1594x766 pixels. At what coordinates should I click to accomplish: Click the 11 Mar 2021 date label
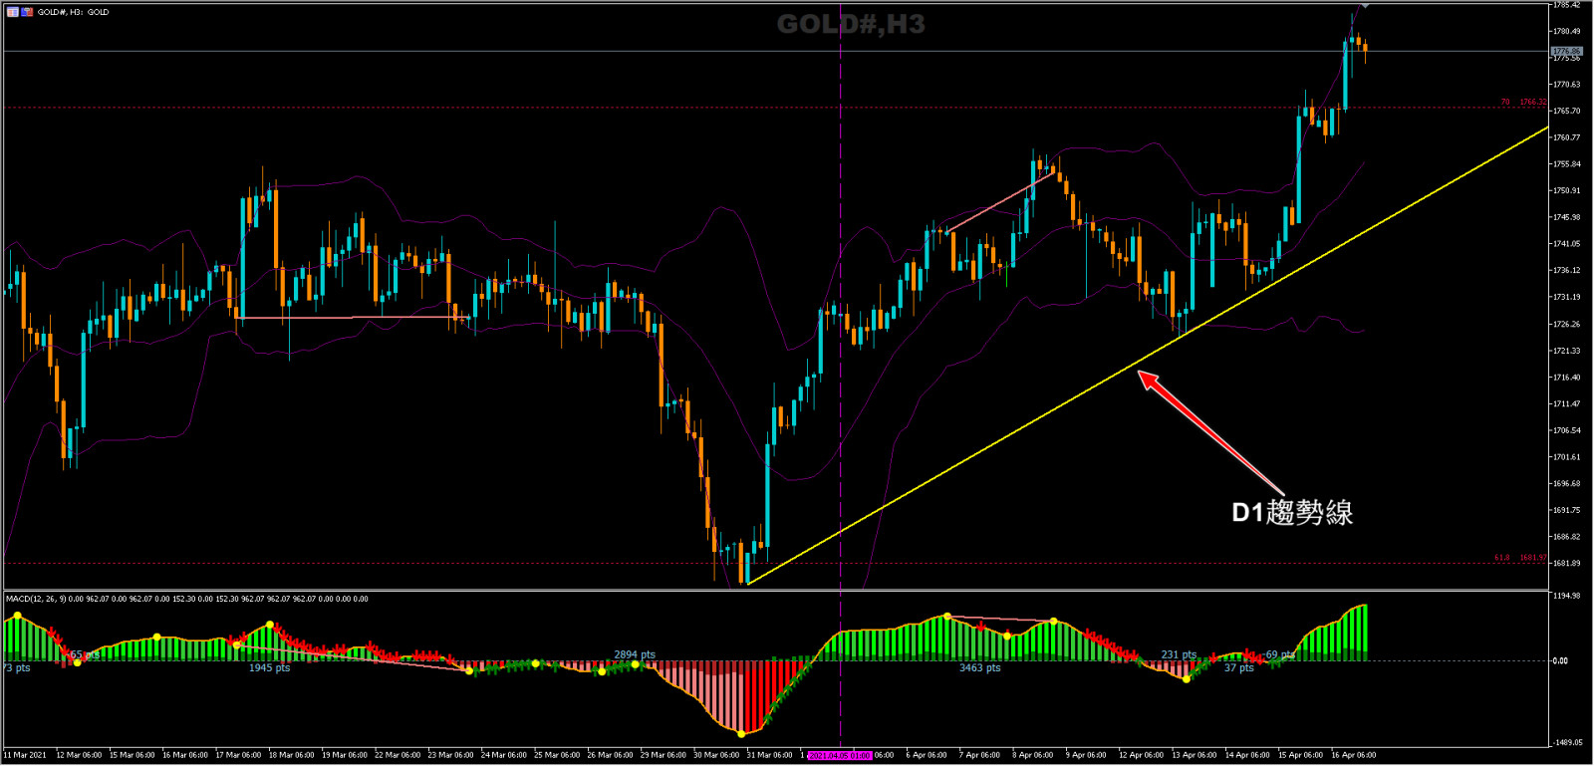[x=25, y=755]
